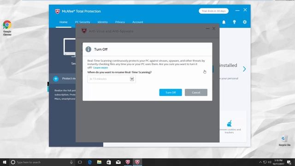Viewport: 295px width, 166px height.
Task: Click the lightbulb tips icon
Action: tap(234, 22)
